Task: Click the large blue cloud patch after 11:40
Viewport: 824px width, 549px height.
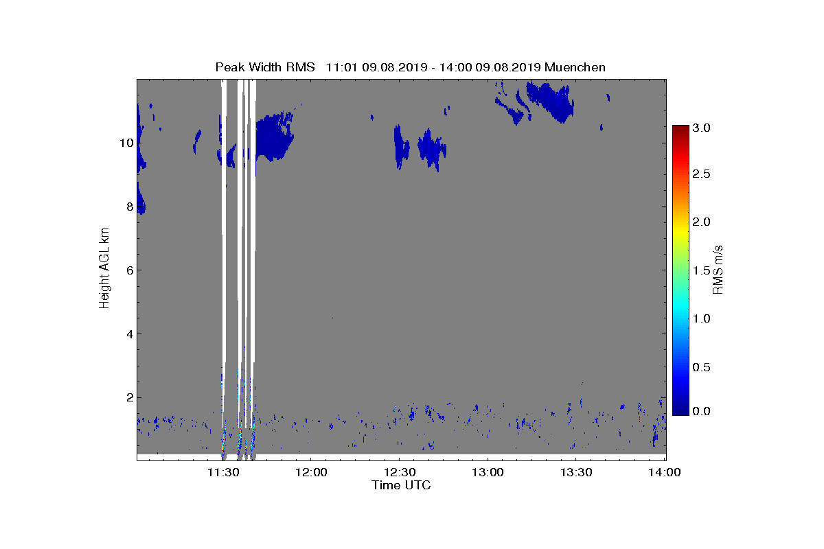Action: click(273, 137)
